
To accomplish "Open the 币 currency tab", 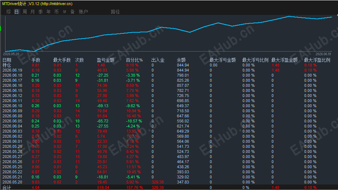I will [56, 12].
